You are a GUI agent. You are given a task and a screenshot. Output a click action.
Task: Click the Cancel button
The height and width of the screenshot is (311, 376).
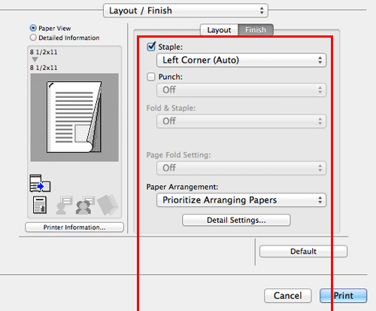click(x=288, y=296)
